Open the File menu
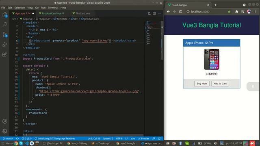This screenshot has height=146, width=260. pyautogui.click(x=3, y=8)
